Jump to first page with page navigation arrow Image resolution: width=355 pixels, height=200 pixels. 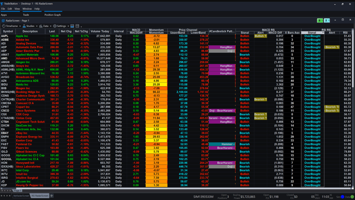2,191
